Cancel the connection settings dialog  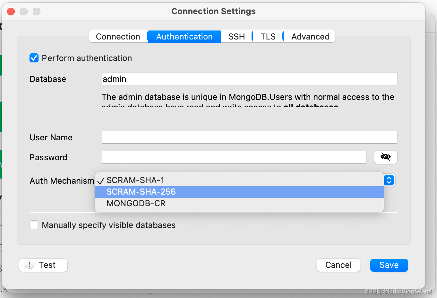[338, 265]
